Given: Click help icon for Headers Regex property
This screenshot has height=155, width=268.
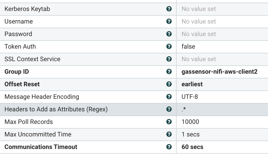Looking at the screenshot, I should tap(169, 109).
